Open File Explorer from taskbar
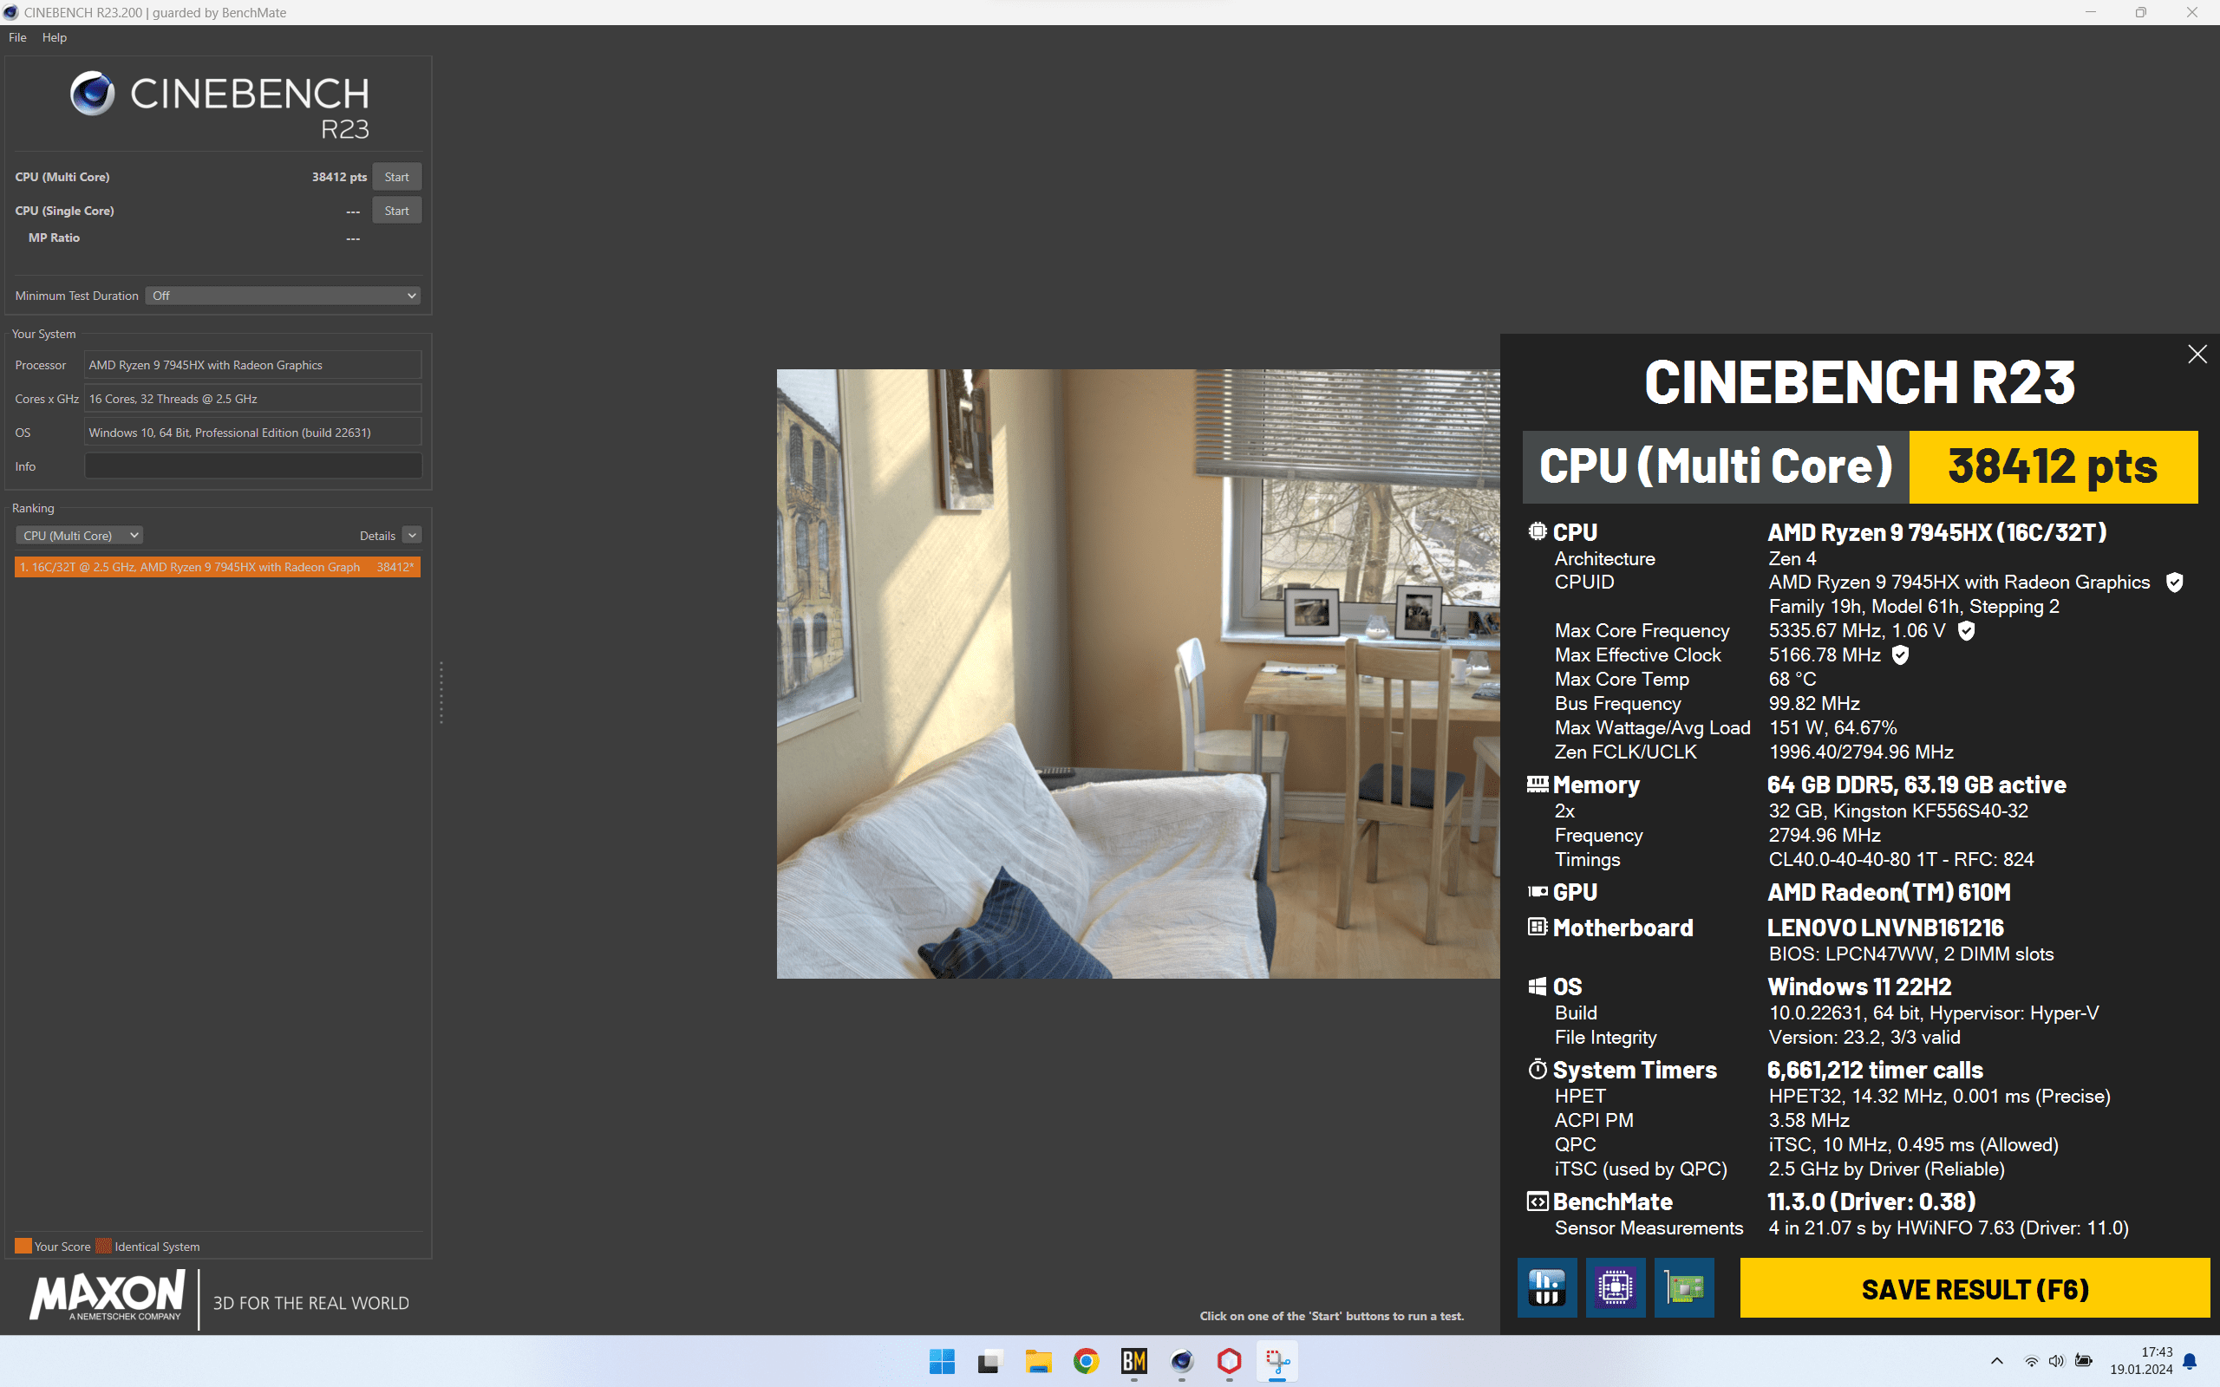 click(x=1038, y=1361)
